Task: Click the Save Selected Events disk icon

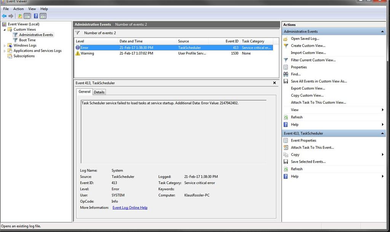Action: pyautogui.click(x=286, y=162)
